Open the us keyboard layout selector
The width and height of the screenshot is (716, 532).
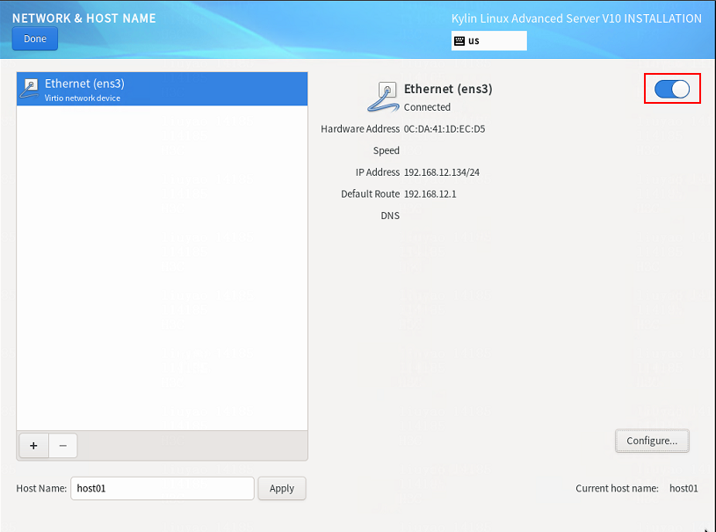click(x=488, y=40)
